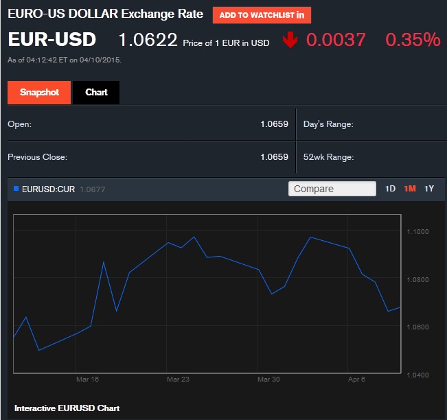Click the Day's Range label

(328, 124)
